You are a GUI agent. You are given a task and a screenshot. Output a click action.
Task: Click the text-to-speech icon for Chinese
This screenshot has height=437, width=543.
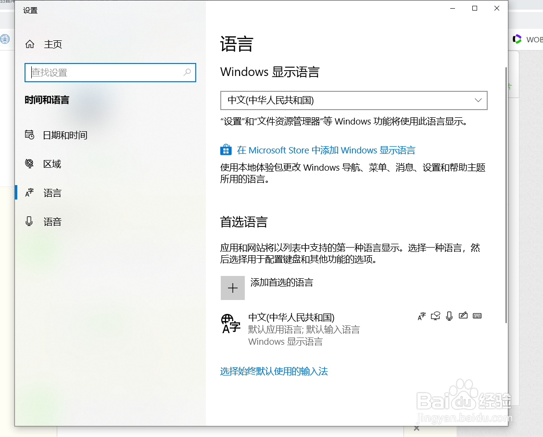[x=435, y=316]
